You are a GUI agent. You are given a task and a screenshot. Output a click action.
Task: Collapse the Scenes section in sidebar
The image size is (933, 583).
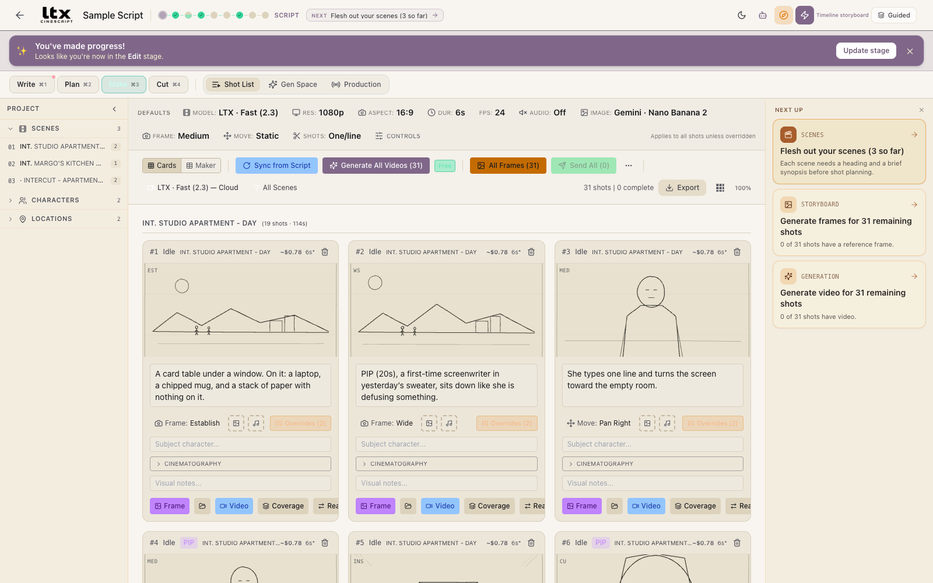tap(64, 128)
